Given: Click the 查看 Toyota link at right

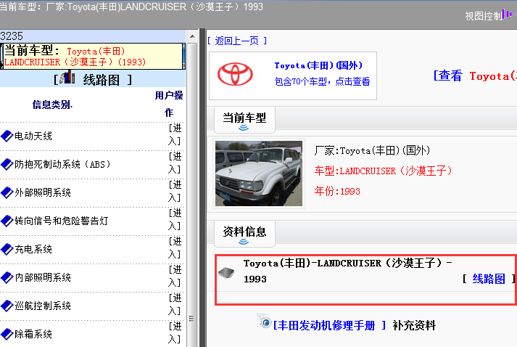Looking at the screenshot, I should coord(475,76).
